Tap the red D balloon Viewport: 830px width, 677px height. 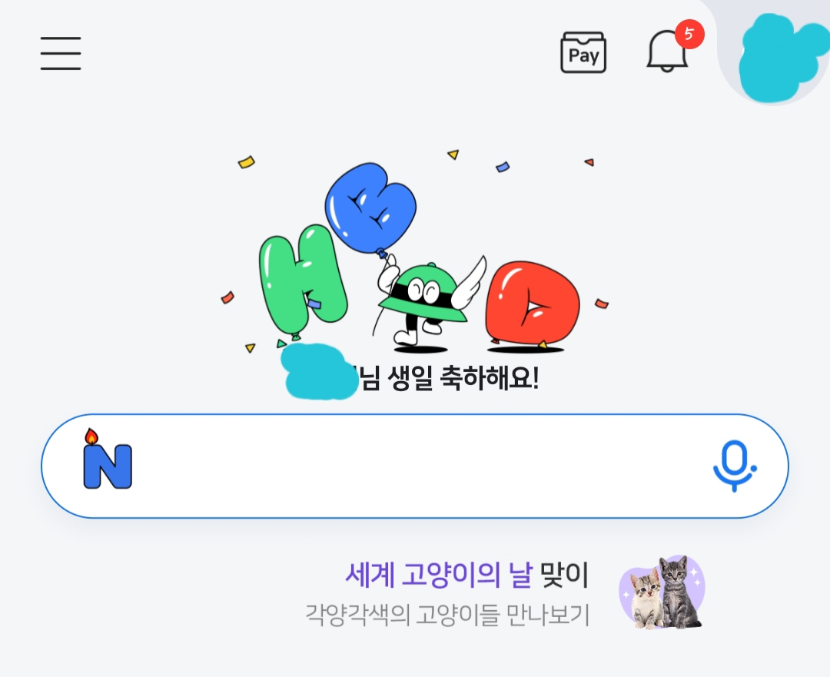(532, 302)
